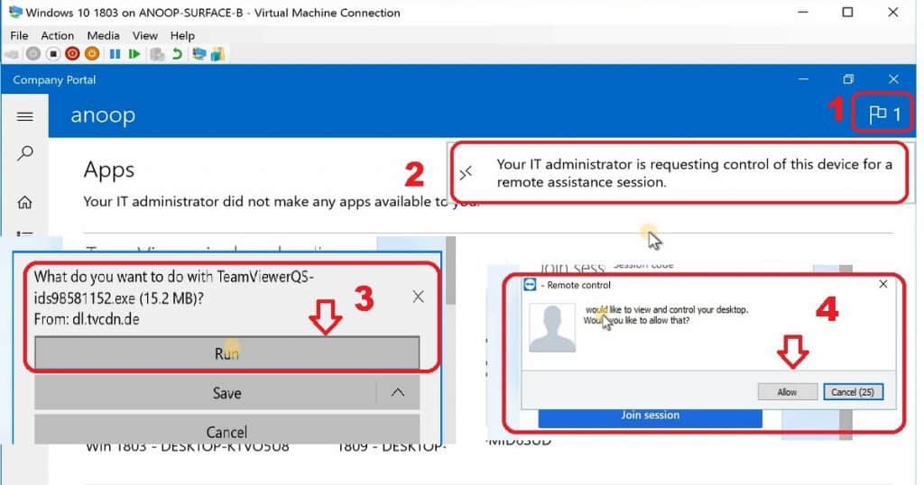Image resolution: width=924 pixels, height=485 pixels.
Task: Click the green Reset arrow icon
Action: [x=134, y=54]
